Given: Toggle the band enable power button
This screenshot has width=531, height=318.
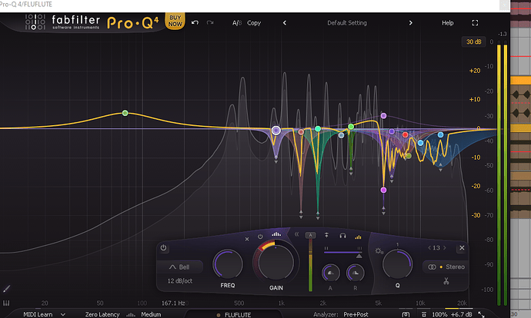Looking at the screenshot, I should pyautogui.click(x=163, y=247).
